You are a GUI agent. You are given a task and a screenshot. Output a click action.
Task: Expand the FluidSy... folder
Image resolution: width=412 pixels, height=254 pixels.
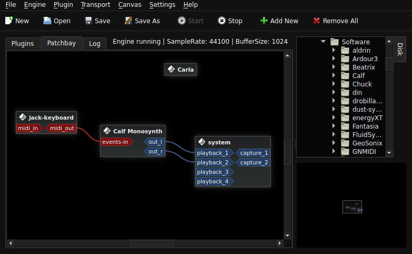coord(333,134)
